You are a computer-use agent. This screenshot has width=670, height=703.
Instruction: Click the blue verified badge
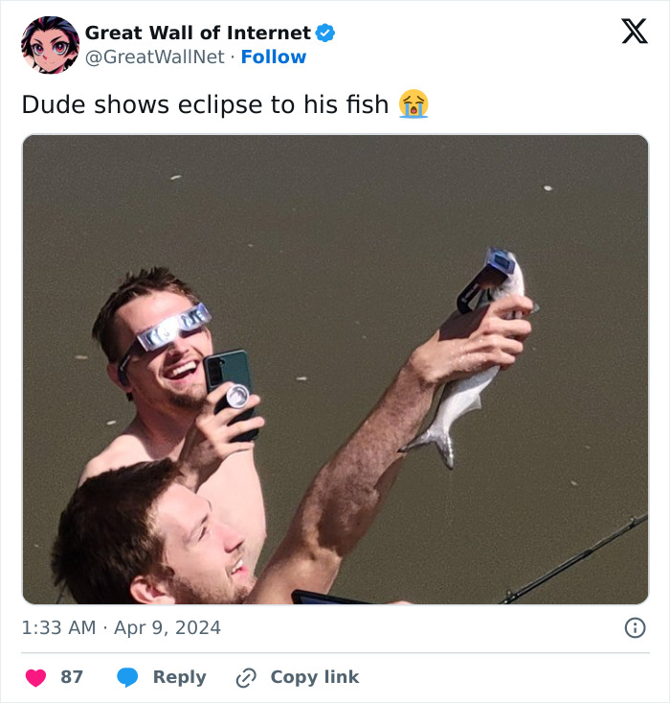pos(325,33)
